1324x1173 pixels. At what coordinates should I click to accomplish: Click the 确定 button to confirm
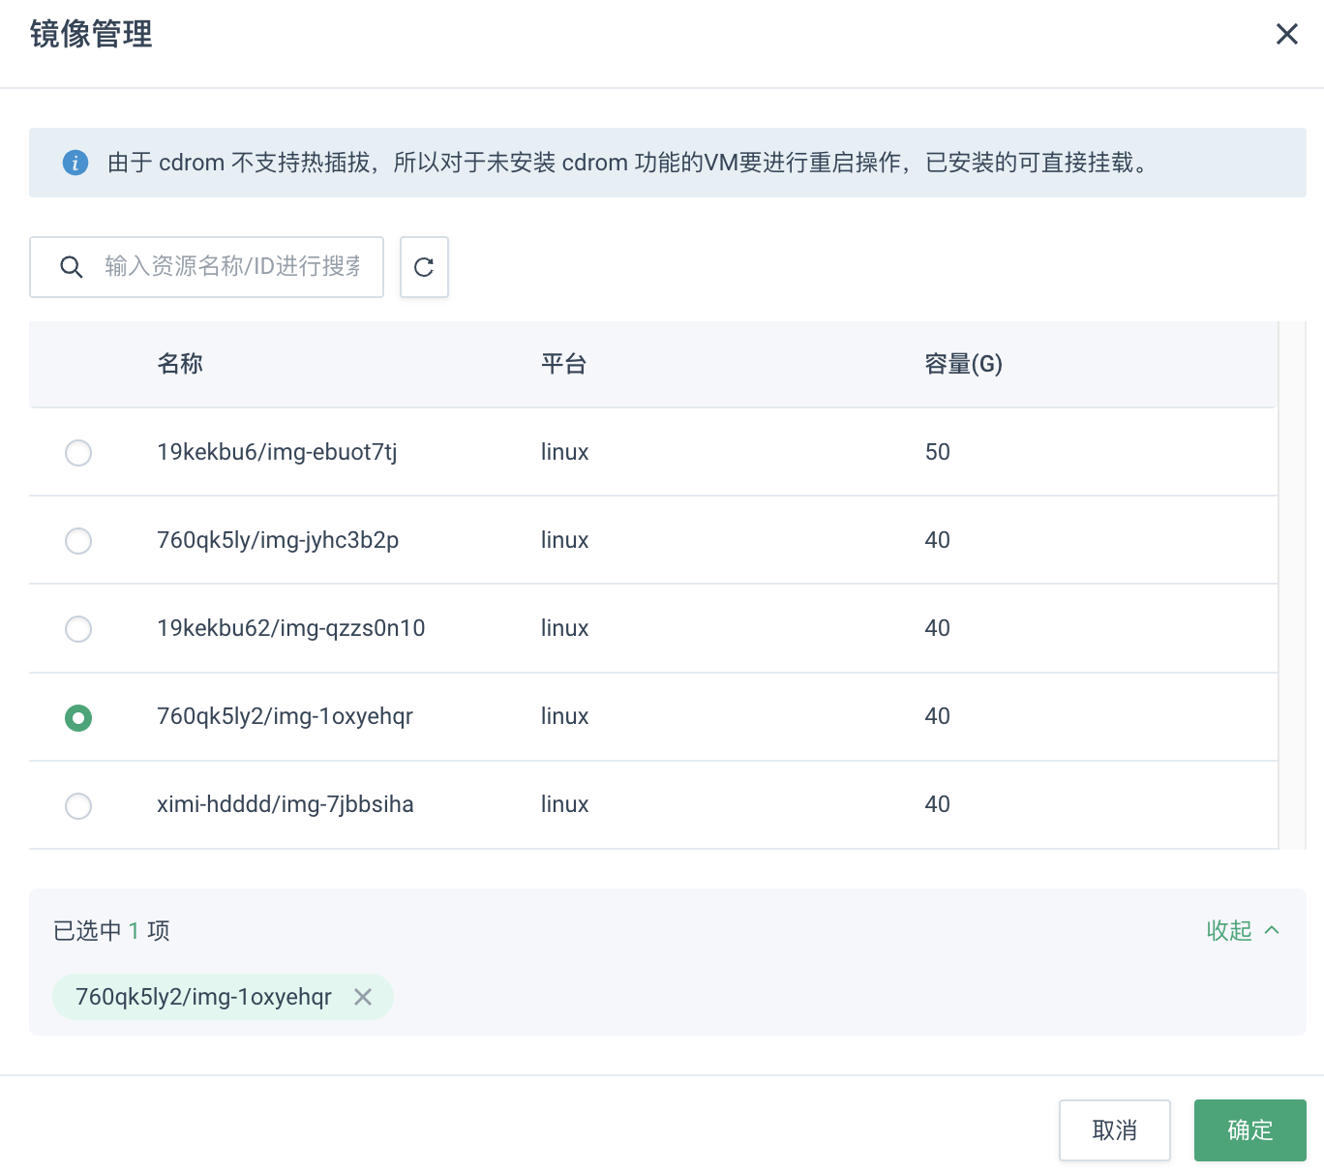[x=1249, y=1129]
